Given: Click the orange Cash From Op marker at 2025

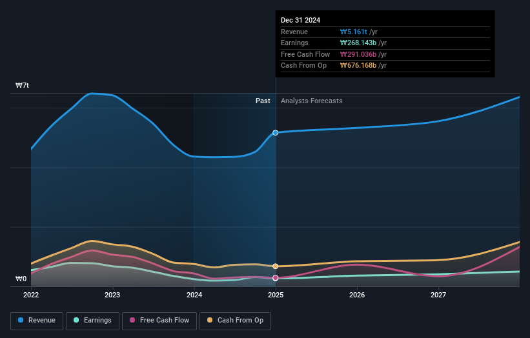Looking at the screenshot, I should (276, 266).
